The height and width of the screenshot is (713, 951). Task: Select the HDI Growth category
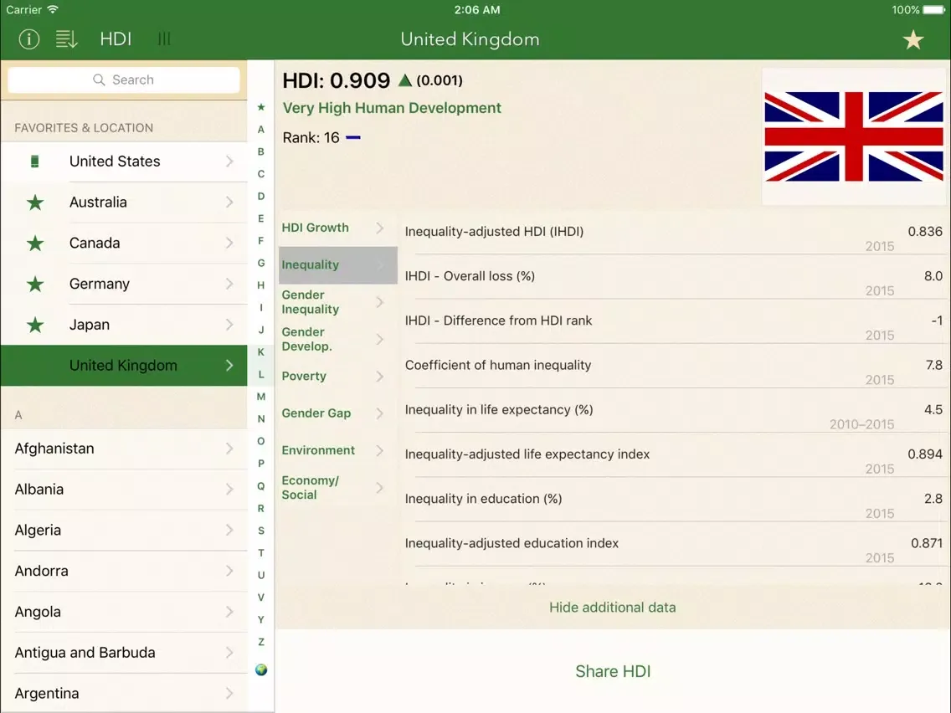point(337,228)
